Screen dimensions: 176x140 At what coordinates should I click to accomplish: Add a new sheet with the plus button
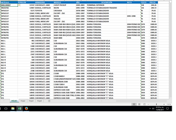click(x=49, y=101)
